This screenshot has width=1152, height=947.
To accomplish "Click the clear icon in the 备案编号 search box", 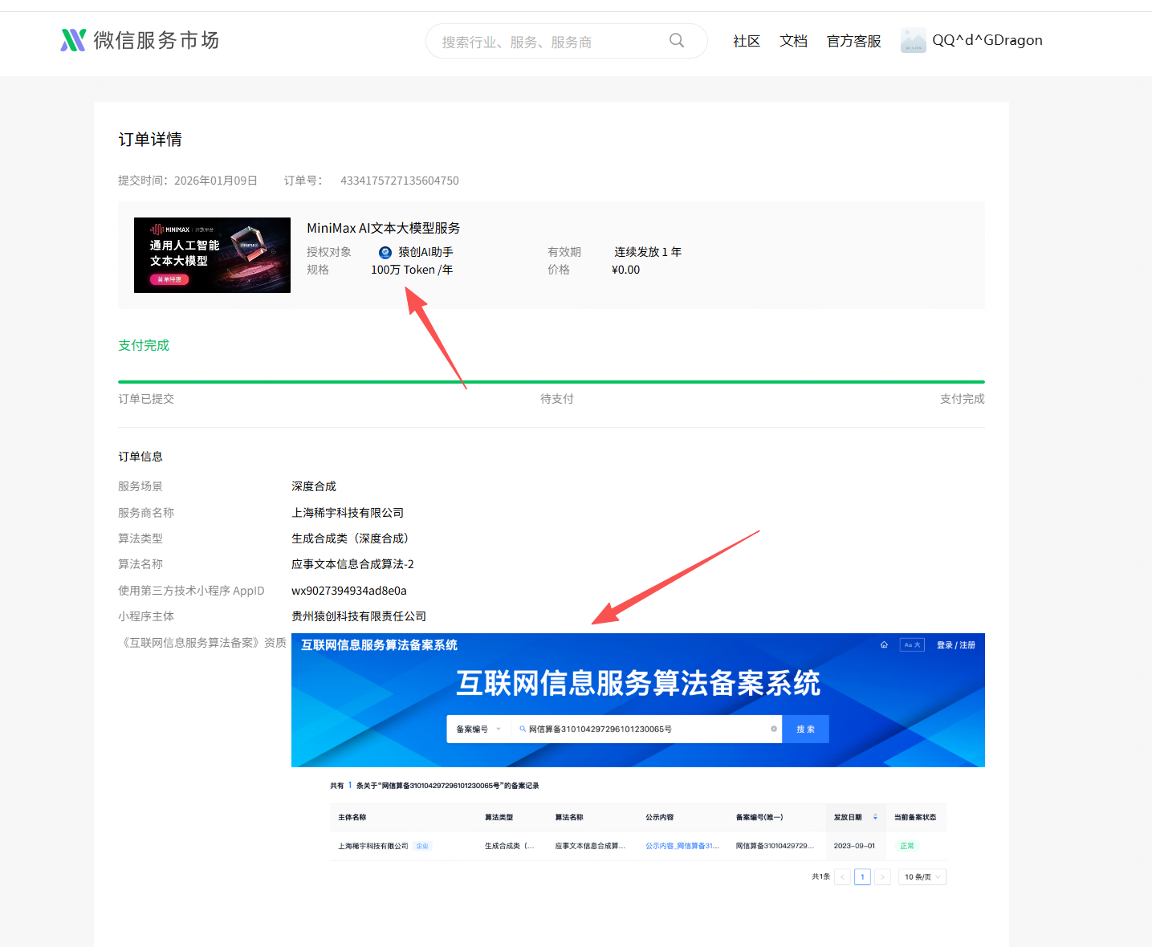I will [774, 729].
